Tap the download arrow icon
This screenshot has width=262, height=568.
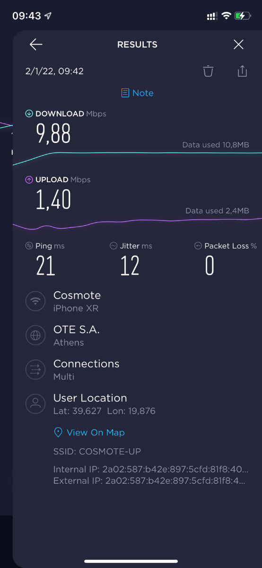(29, 114)
